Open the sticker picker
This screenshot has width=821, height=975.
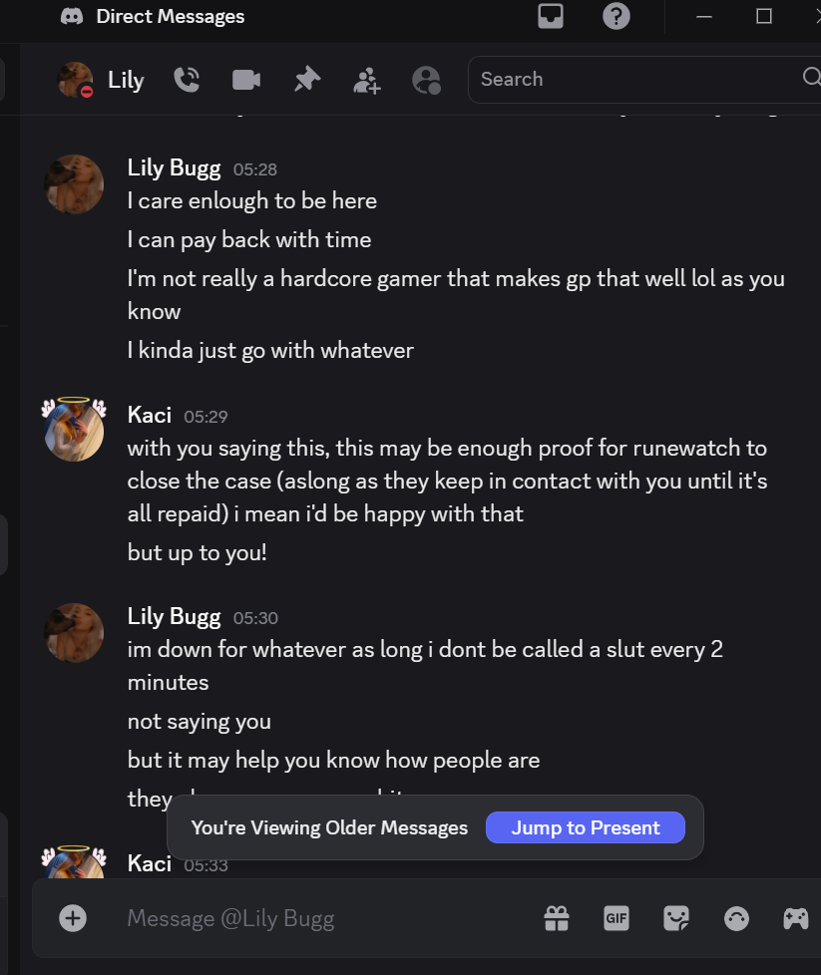pyautogui.click(x=676, y=918)
